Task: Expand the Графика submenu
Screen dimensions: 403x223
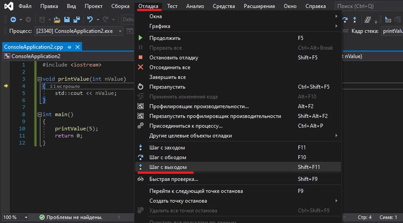Action: (x=238, y=26)
